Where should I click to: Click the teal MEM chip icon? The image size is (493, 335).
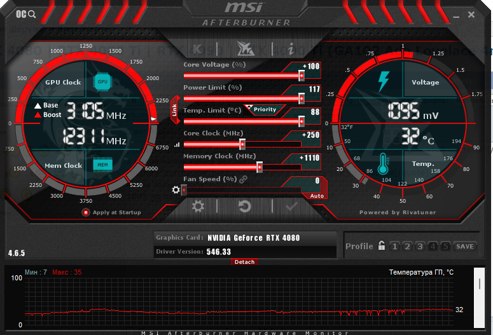coord(102,165)
